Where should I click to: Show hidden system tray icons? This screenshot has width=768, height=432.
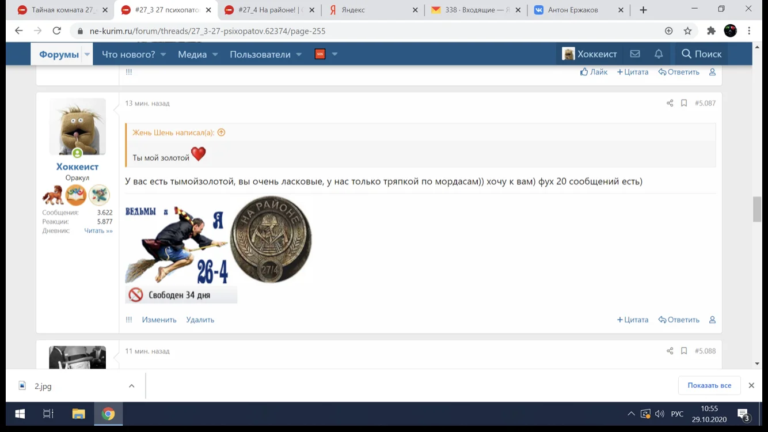(x=631, y=414)
